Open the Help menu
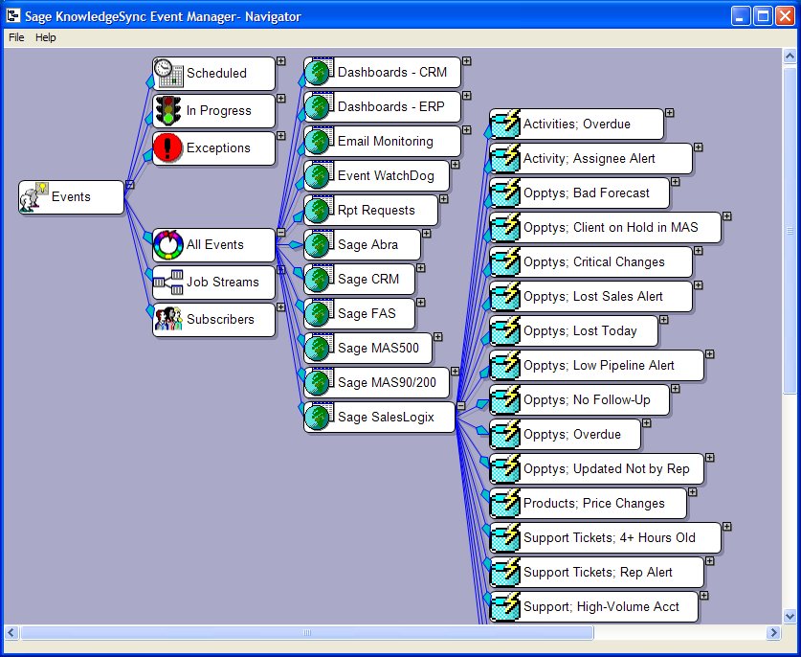Screen dimensions: 801x657 tap(46, 37)
